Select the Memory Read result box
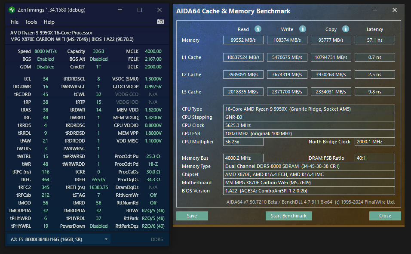This screenshot has width=411, height=254. coord(243,40)
